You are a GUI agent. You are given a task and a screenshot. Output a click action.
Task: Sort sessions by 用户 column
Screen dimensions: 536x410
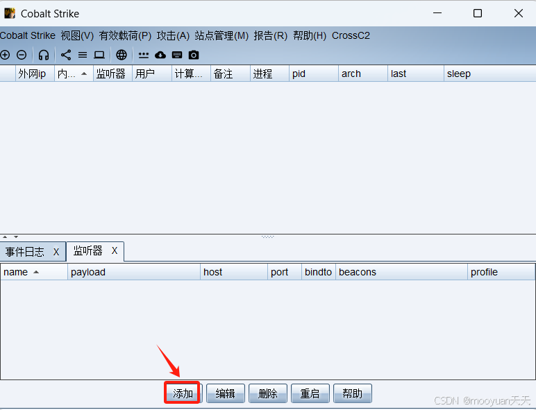152,74
